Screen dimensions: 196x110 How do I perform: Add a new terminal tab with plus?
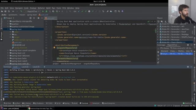(x=44, y=67)
